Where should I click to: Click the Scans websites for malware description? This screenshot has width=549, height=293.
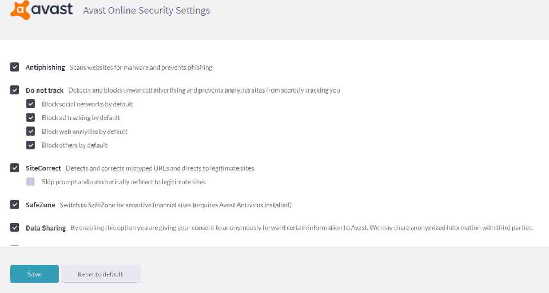click(x=141, y=68)
